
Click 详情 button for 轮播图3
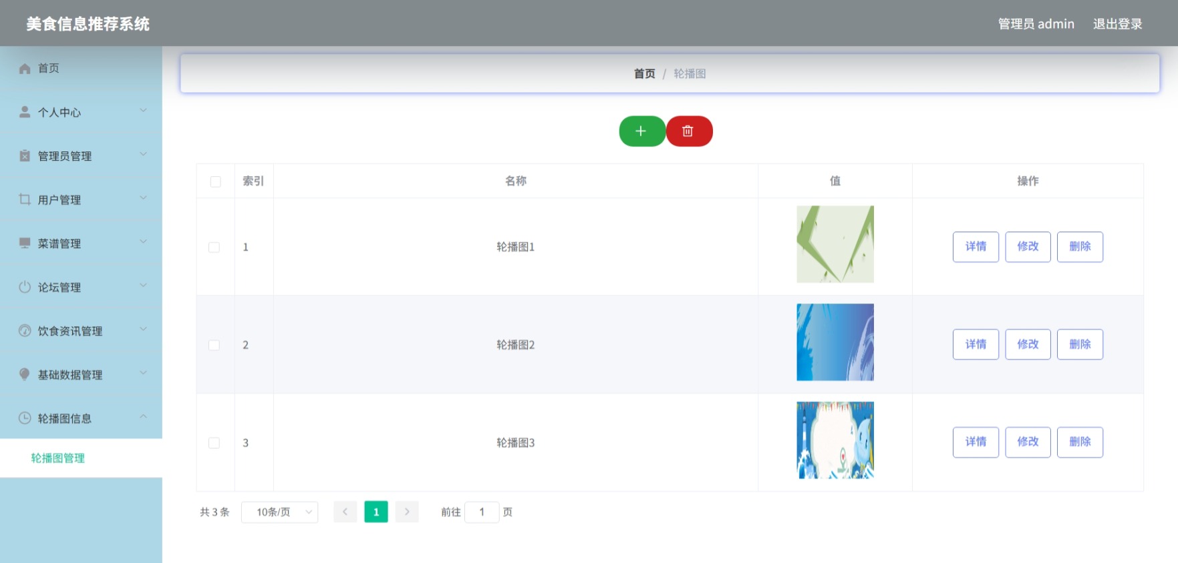(976, 442)
